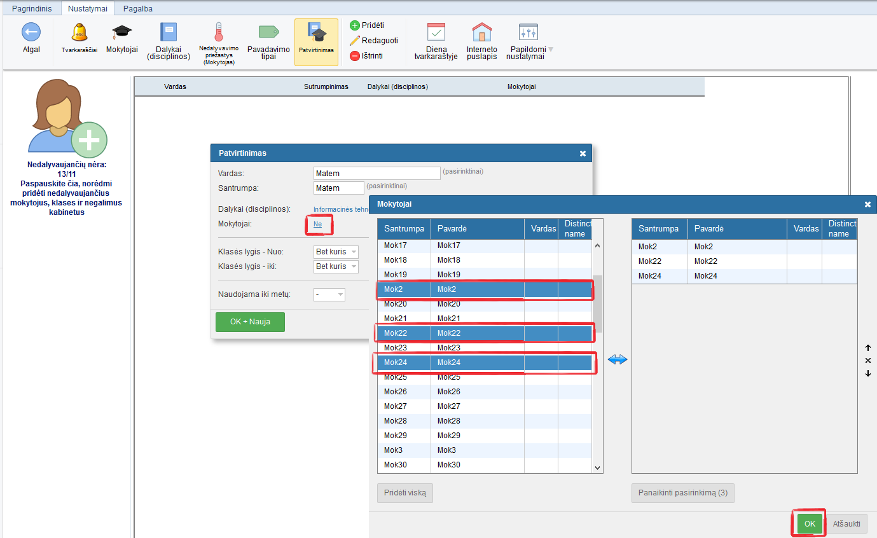The width and height of the screenshot is (877, 538).
Task: Open Klasės lygis - Nuo dropdown
Action: click(x=336, y=252)
